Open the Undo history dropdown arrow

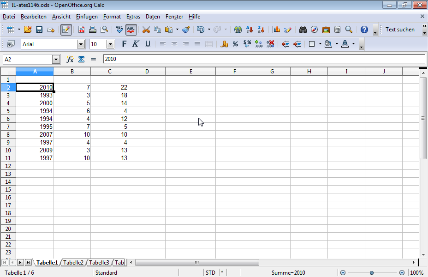point(209,30)
